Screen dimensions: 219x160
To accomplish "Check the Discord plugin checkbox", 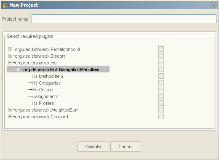I will [x=161, y=56].
